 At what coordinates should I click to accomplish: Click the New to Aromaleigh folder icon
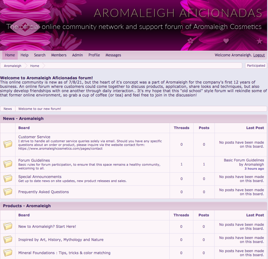[8, 226]
